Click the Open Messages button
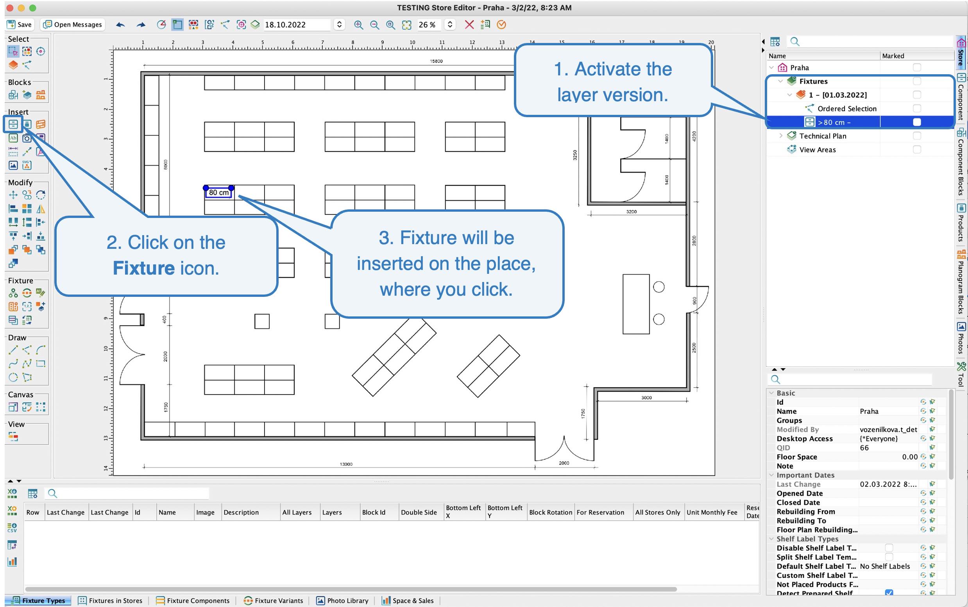The width and height of the screenshot is (968, 607). tap(73, 25)
